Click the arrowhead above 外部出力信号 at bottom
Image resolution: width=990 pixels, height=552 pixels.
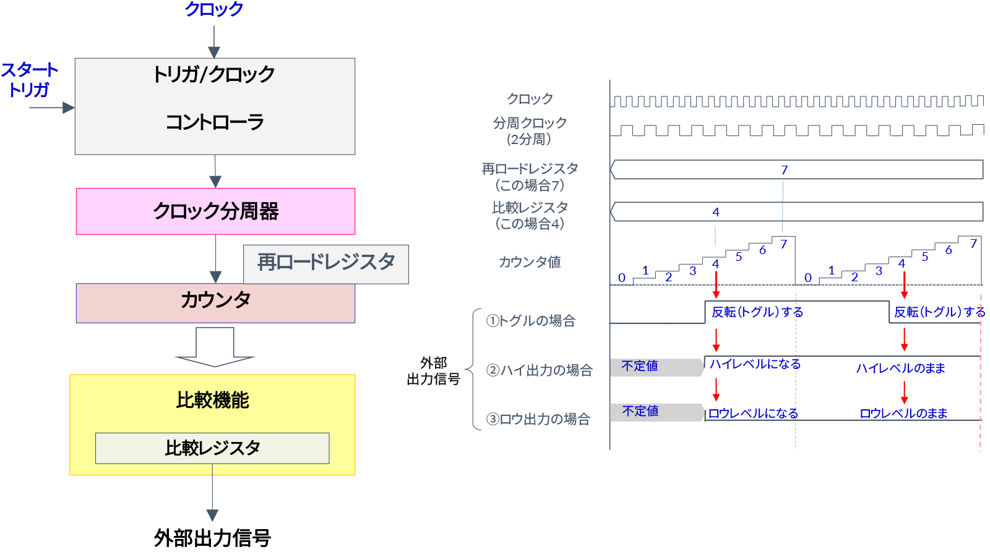[x=212, y=514]
